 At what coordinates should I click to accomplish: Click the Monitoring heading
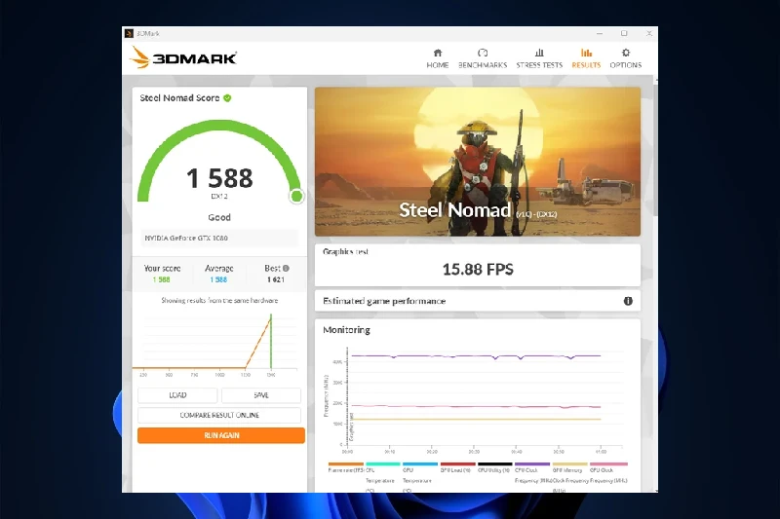click(347, 330)
